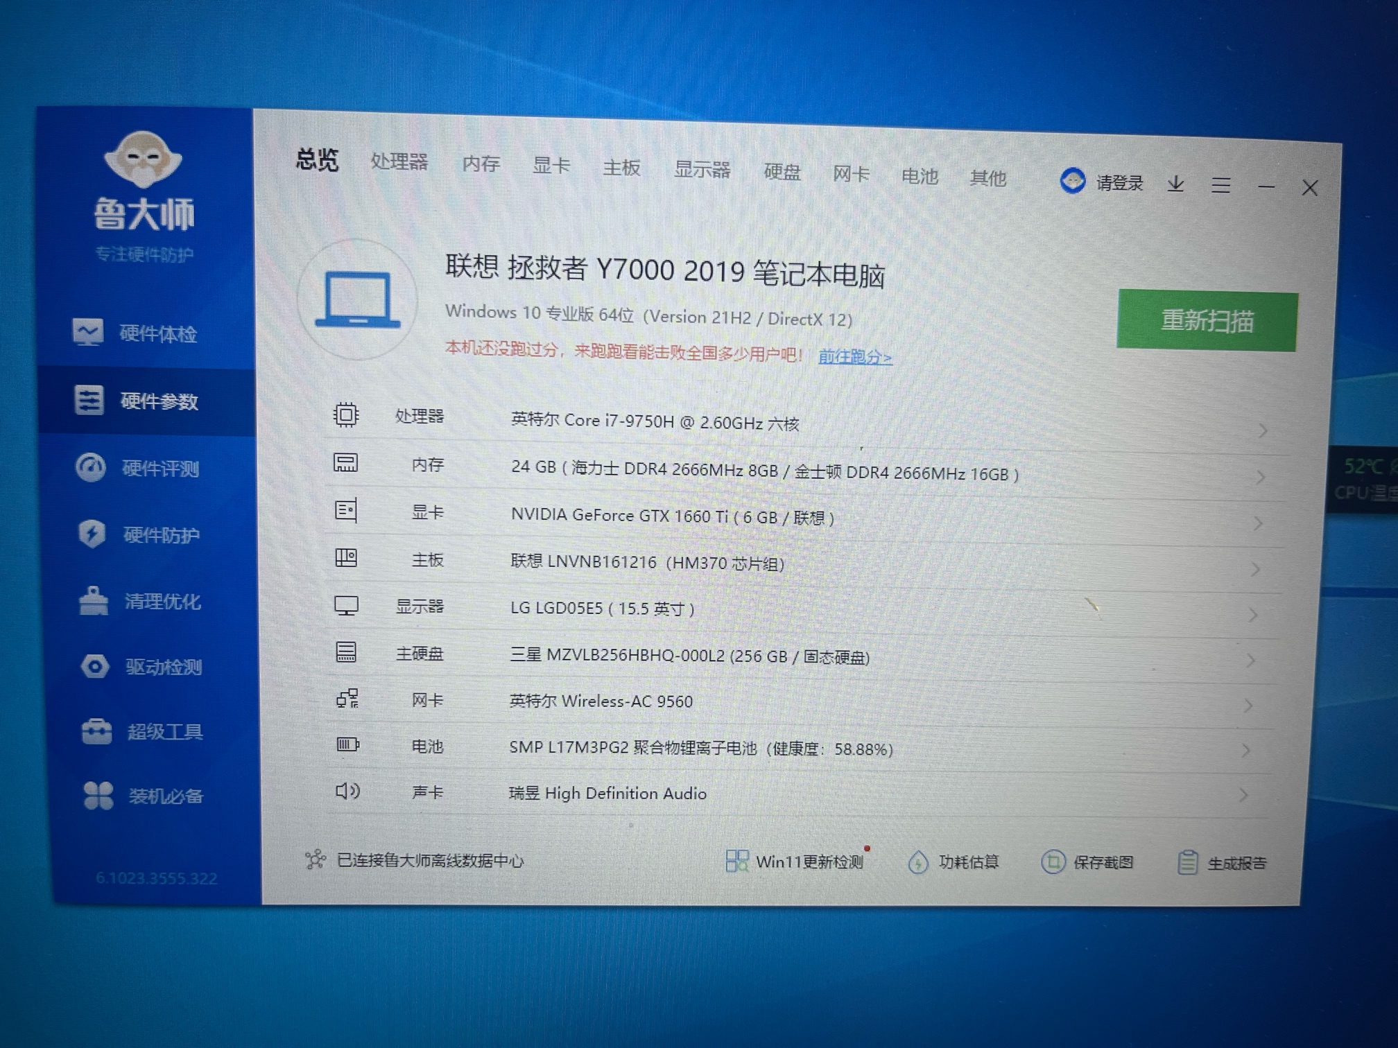Expand the 电池 row chevron
The width and height of the screenshot is (1398, 1048).
(x=1246, y=750)
